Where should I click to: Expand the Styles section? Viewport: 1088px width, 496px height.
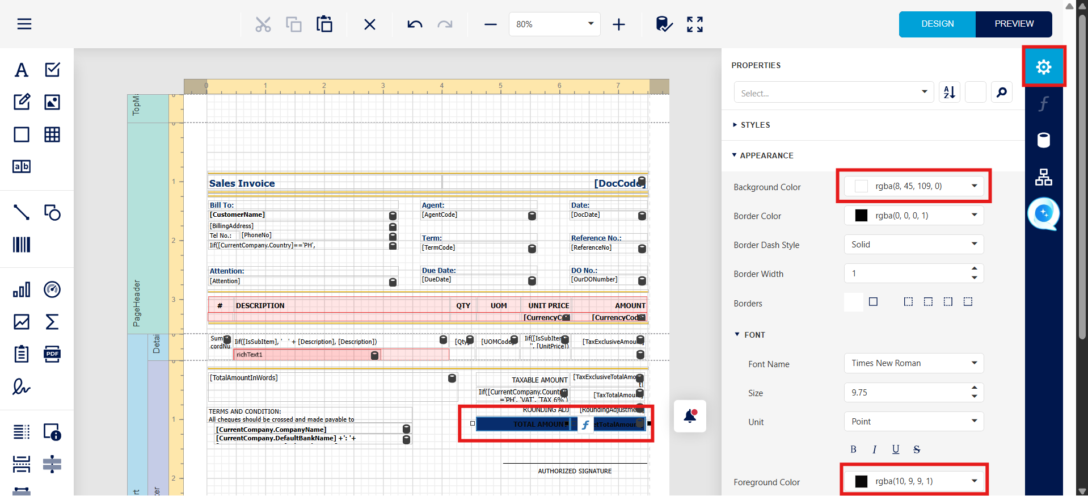(x=755, y=125)
